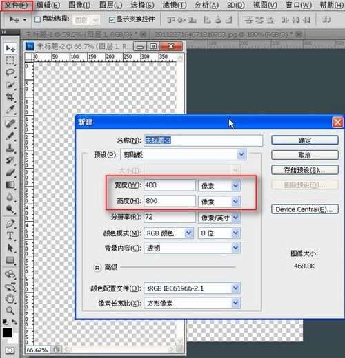Select the Dodge tool
This screenshot has width=345, height=358.
pos(10,209)
